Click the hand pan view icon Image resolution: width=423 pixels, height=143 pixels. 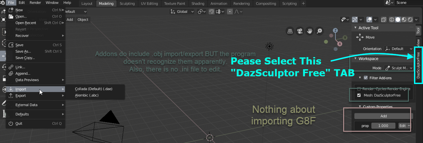tap(310, 31)
